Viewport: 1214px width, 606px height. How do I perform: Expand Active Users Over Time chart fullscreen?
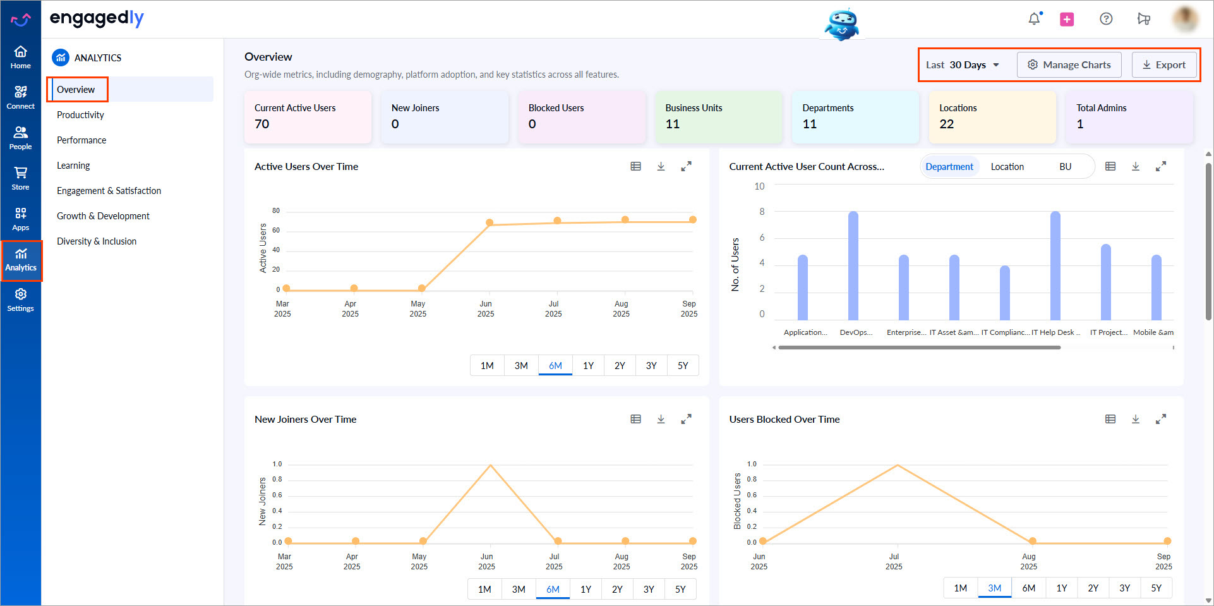tap(686, 166)
